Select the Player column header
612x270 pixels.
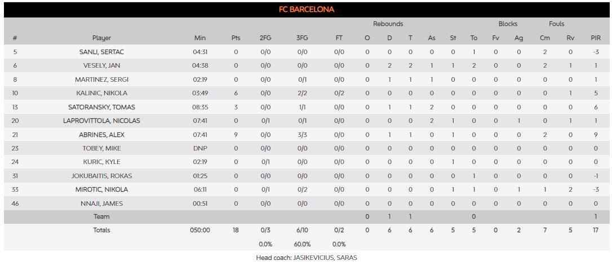click(101, 38)
